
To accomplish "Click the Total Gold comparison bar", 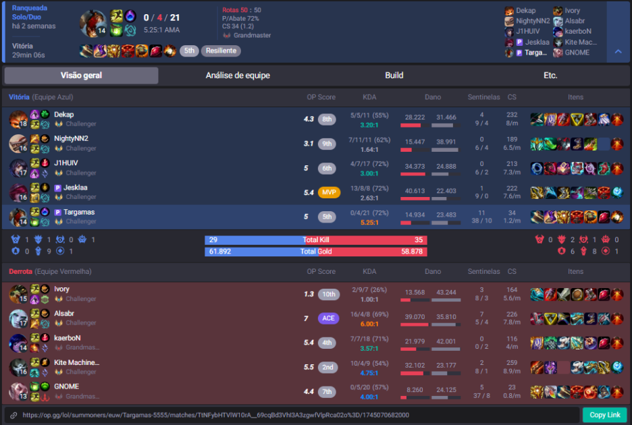I will click(315, 252).
